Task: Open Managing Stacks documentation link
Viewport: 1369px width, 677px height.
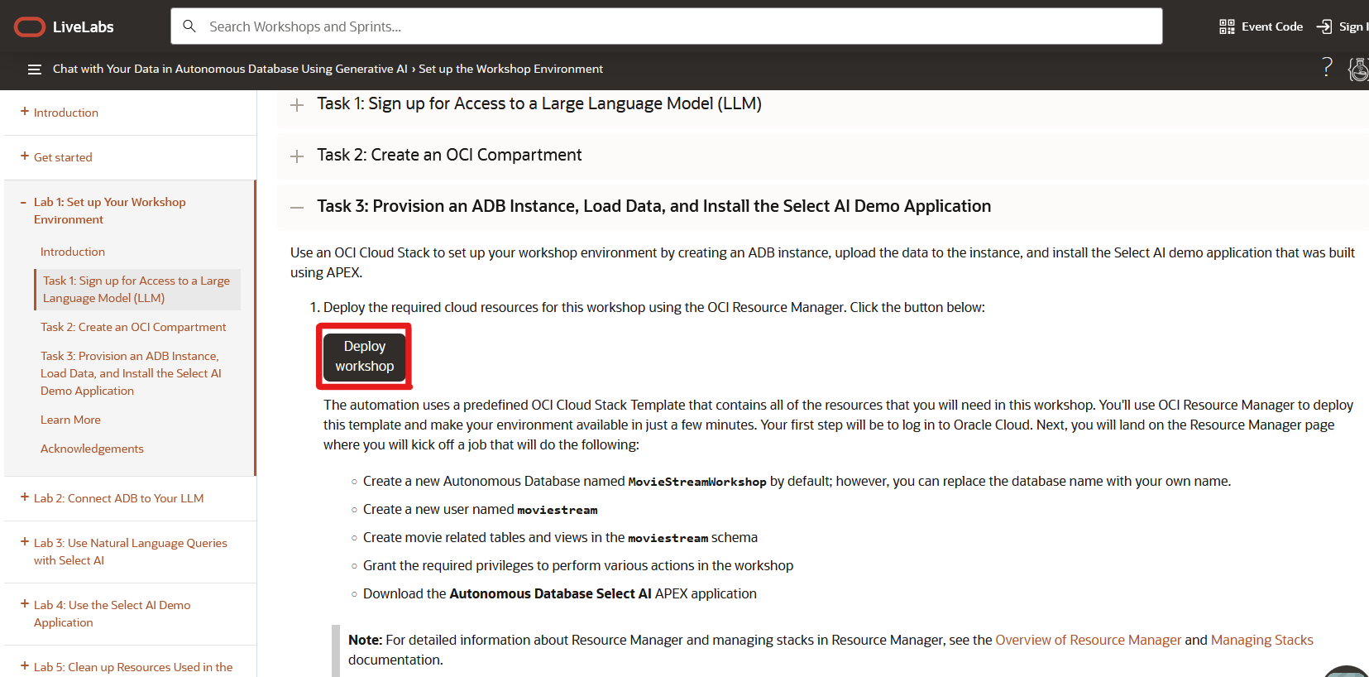Action: (1261, 640)
